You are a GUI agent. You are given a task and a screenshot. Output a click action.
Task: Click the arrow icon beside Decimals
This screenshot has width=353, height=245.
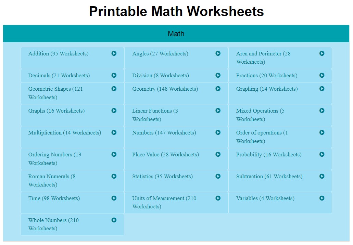coord(114,75)
